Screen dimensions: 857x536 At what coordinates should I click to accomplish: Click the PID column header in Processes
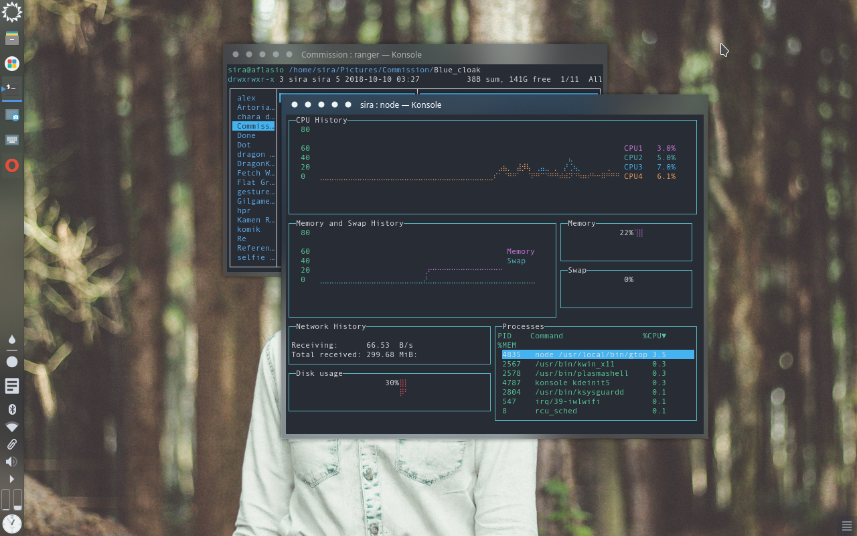505,336
